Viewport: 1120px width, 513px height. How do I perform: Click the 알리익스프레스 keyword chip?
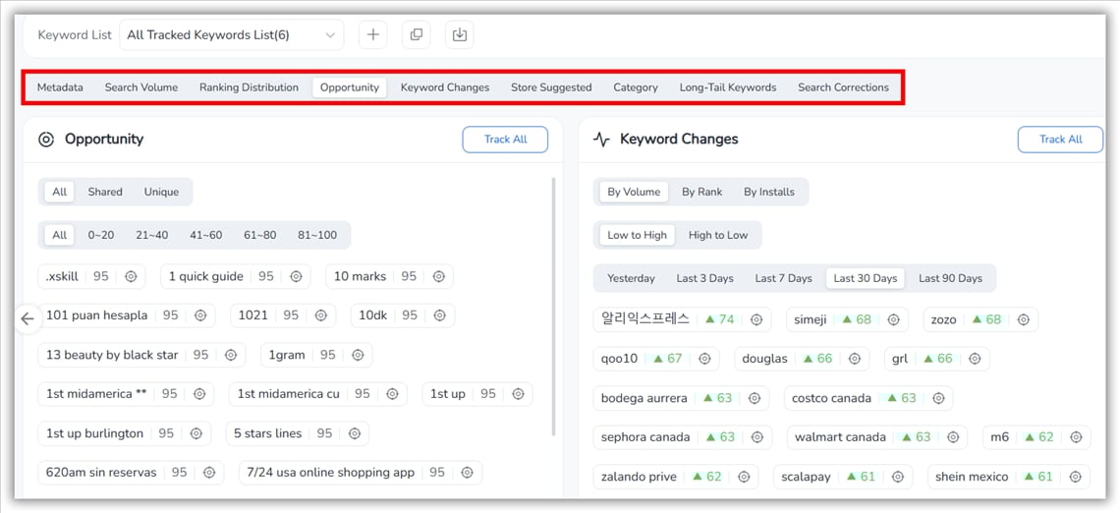click(x=682, y=319)
